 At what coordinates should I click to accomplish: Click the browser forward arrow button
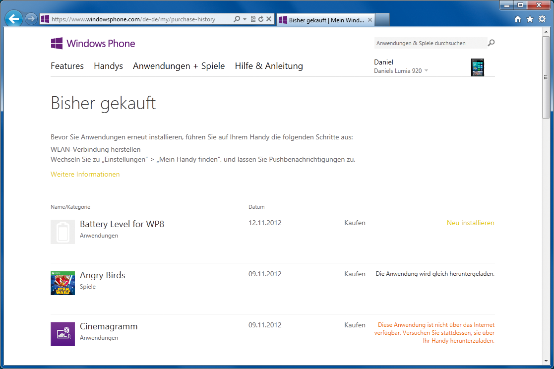(31, 19)
